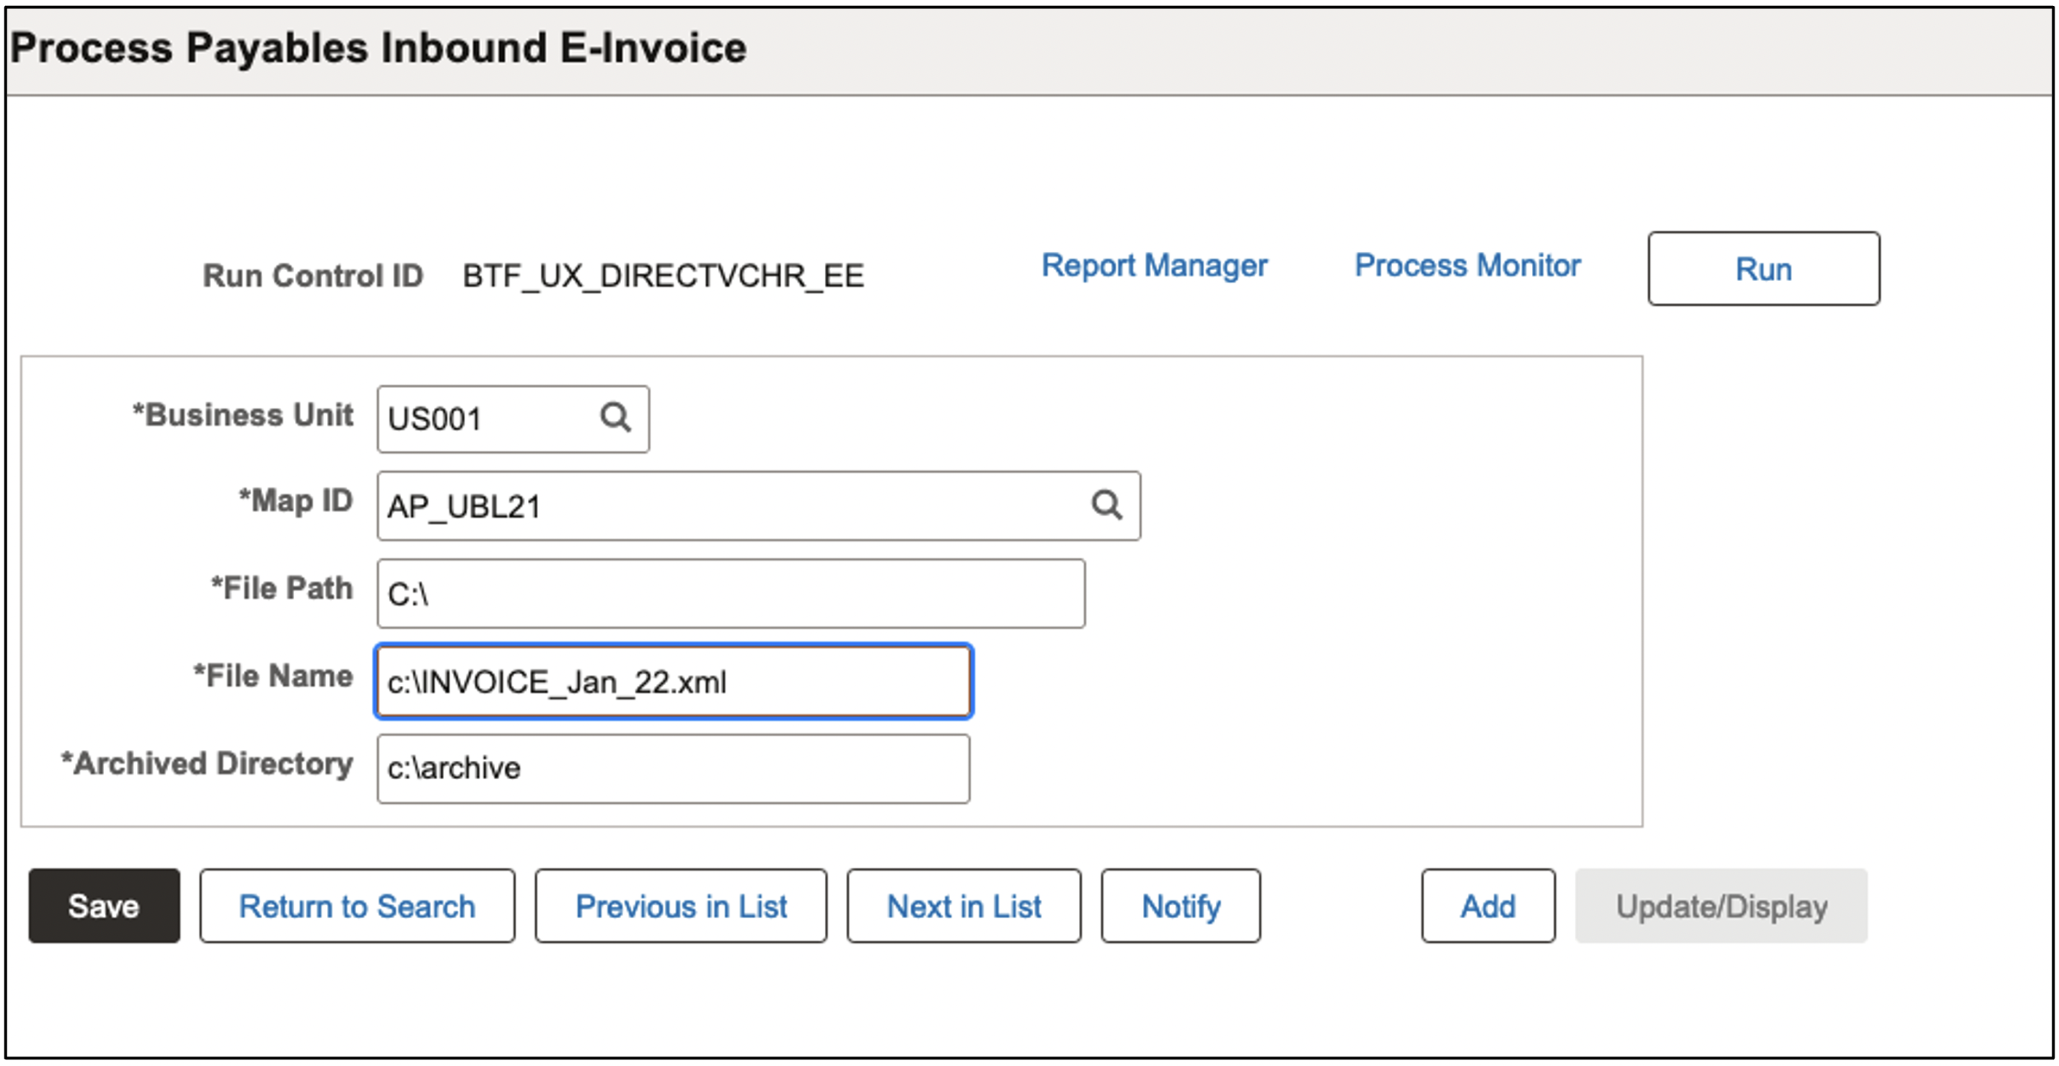Save the run control settings
This screenshot has width=2059, height=1066.
[x=103, y=905]
